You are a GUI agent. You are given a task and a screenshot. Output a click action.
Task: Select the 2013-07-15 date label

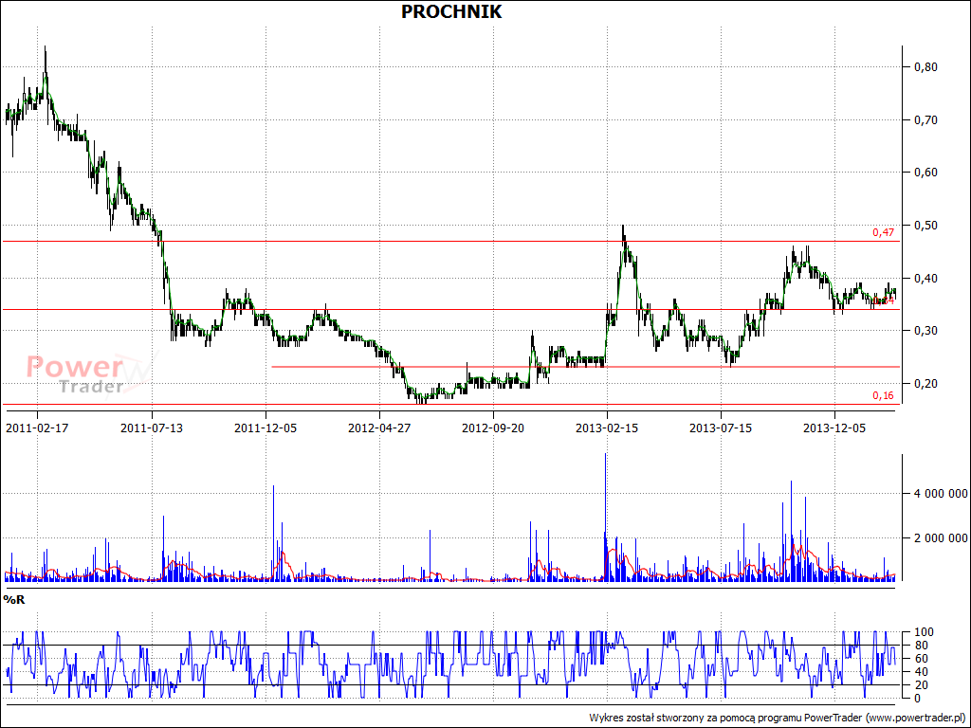coord(722,428)
